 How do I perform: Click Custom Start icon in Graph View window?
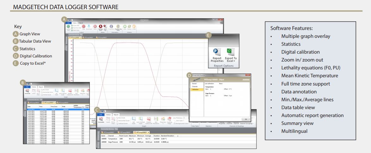pyautogui.click(x=68, y=26)
